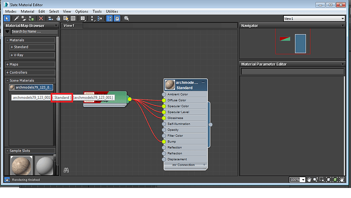
Task: Open the Modes menu
Action: [11, 11]
